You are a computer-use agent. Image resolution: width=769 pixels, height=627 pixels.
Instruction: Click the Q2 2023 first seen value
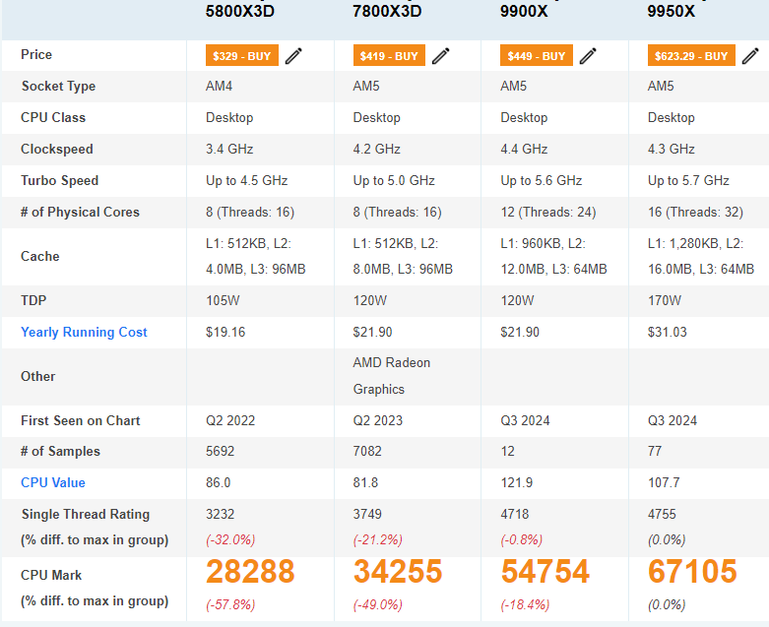[x=378, y=420]
